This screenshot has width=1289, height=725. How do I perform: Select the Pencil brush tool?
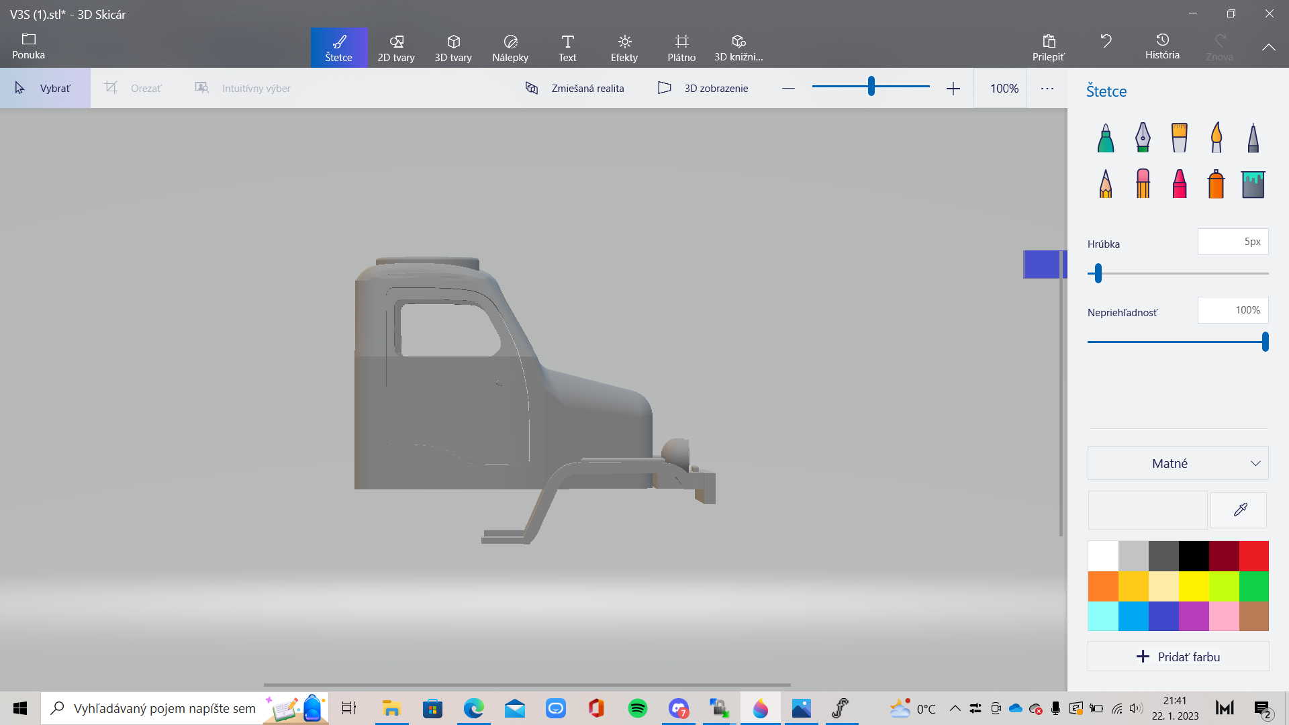(x=1106, y=183)
